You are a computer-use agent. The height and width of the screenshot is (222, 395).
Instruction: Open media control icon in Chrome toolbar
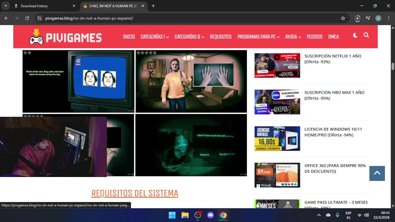368,18
